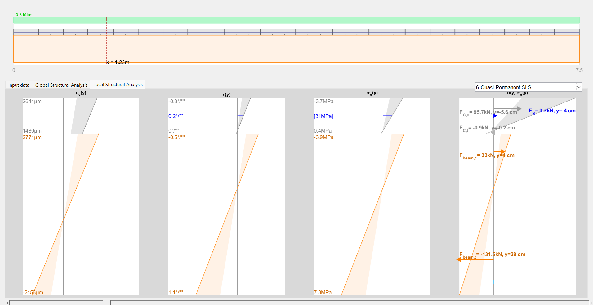Click the F_S = 3.7kN force label

click(x=552, y=111)
